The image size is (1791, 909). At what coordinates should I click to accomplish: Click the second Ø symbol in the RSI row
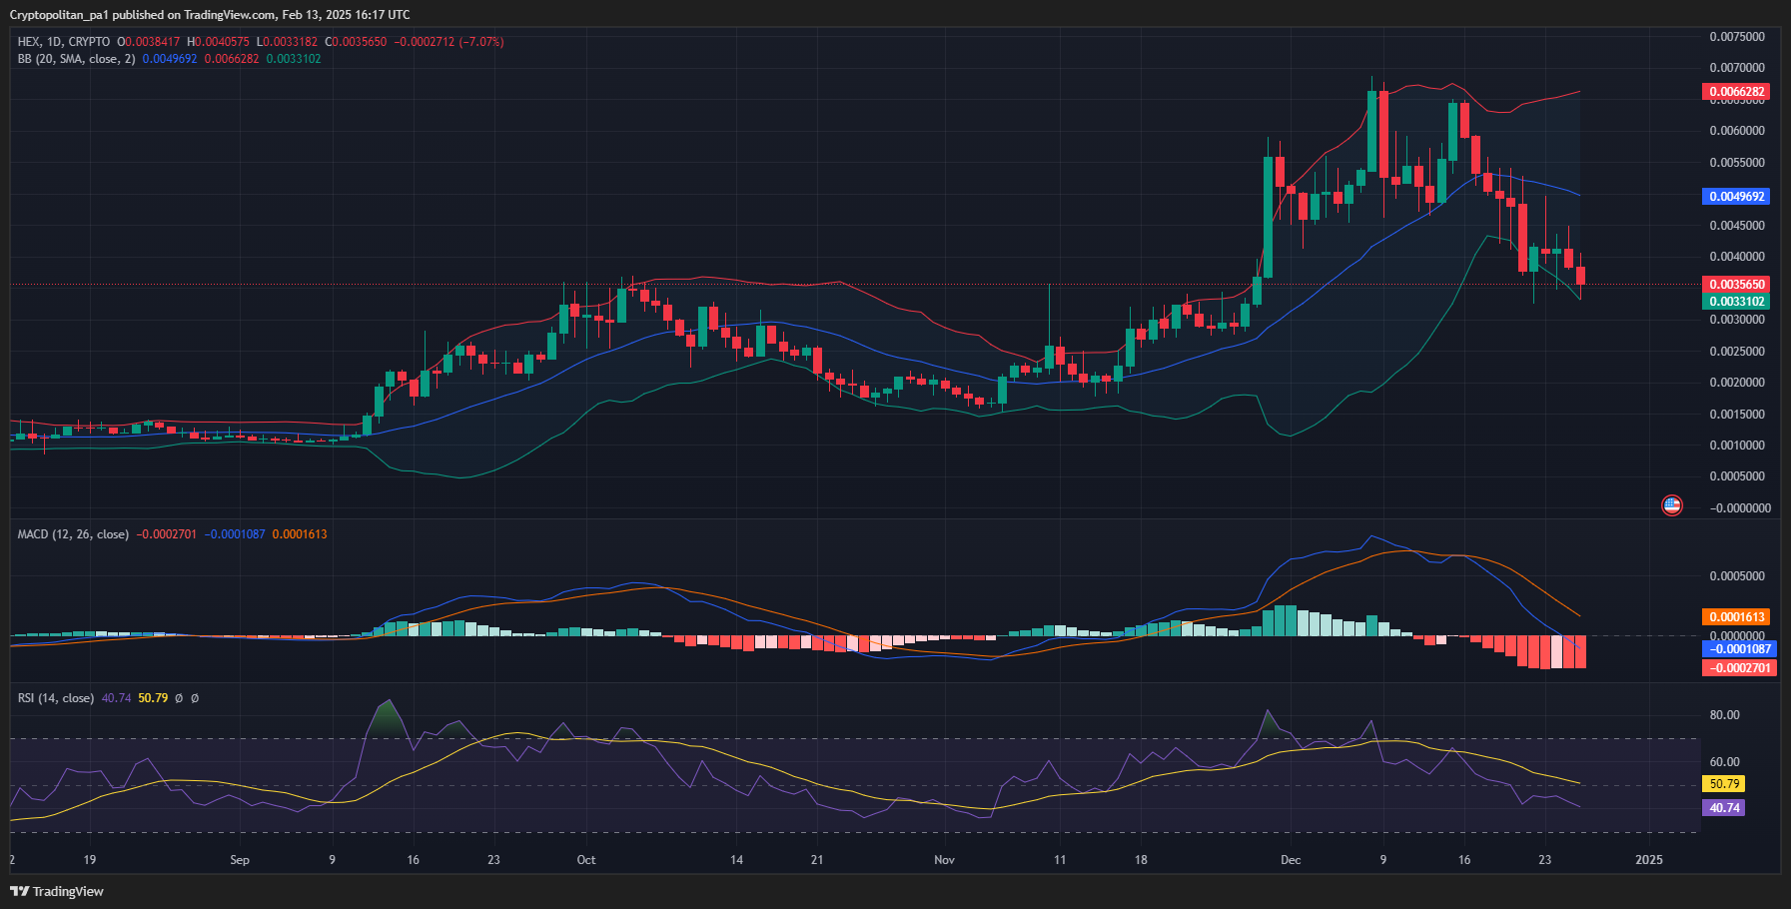click(x=194, y=698)
